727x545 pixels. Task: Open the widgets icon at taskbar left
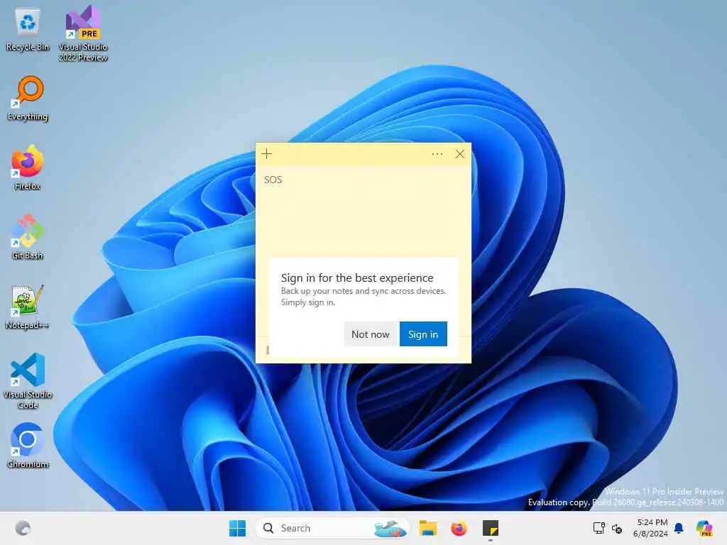click(23, 528)
